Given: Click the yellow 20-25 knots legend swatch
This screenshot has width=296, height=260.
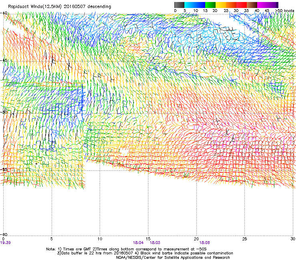Looking at the screenshot, I should [221, 5].
